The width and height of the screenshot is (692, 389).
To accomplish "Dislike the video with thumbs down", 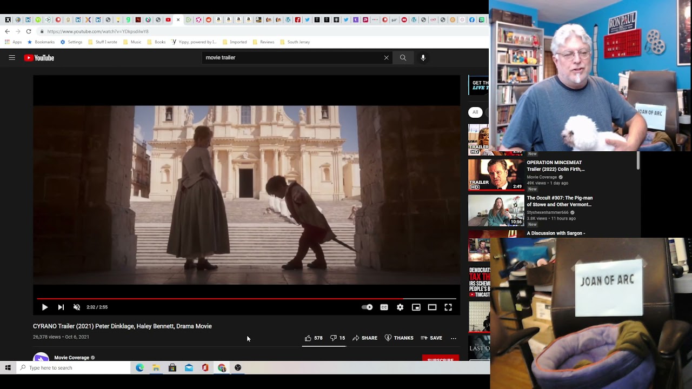I will point(338,338).
